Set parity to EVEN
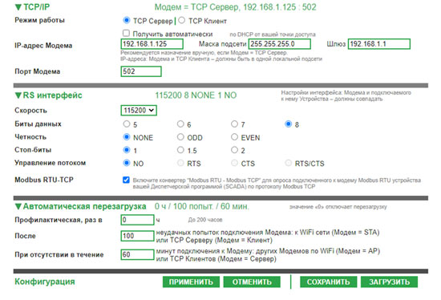Viewport: 441px width, 300px height. click(234, 137)
